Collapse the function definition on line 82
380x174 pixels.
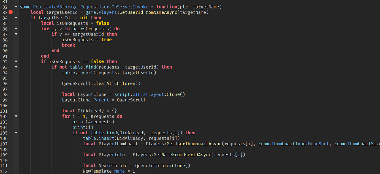16,7
